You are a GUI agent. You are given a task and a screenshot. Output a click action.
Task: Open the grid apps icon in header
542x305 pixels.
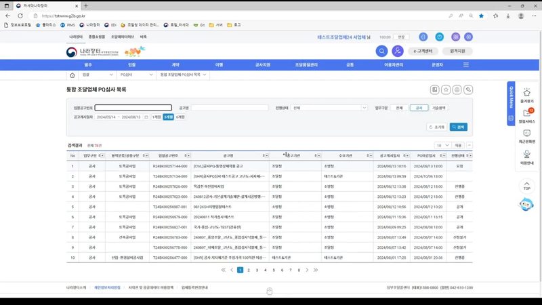[455, 37]
